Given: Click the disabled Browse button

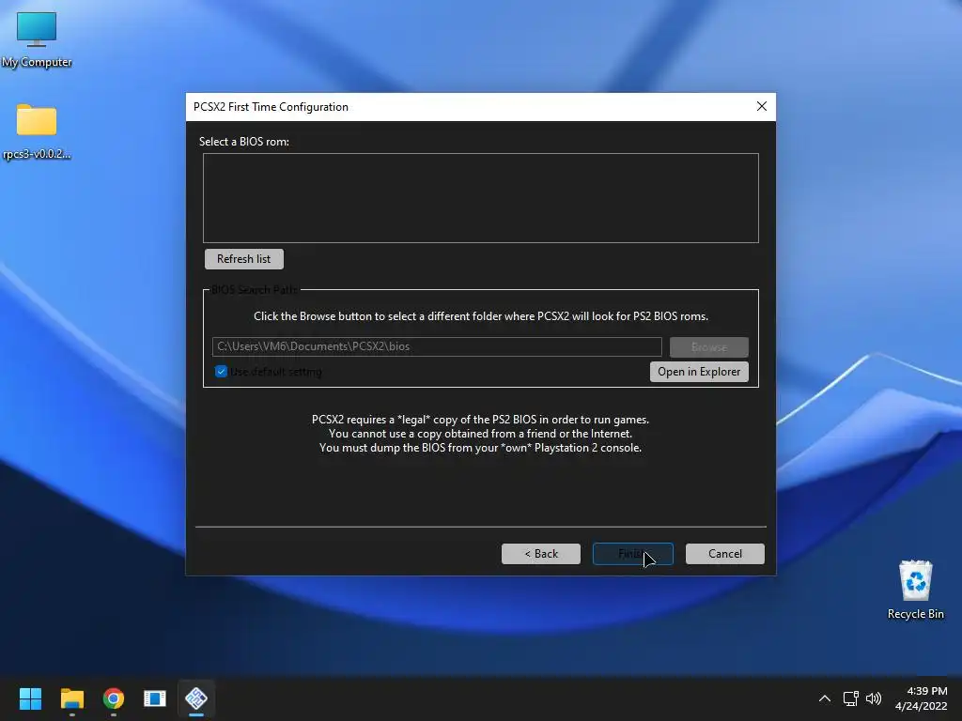Looking at the screenshot, I should tap(708, 347).
